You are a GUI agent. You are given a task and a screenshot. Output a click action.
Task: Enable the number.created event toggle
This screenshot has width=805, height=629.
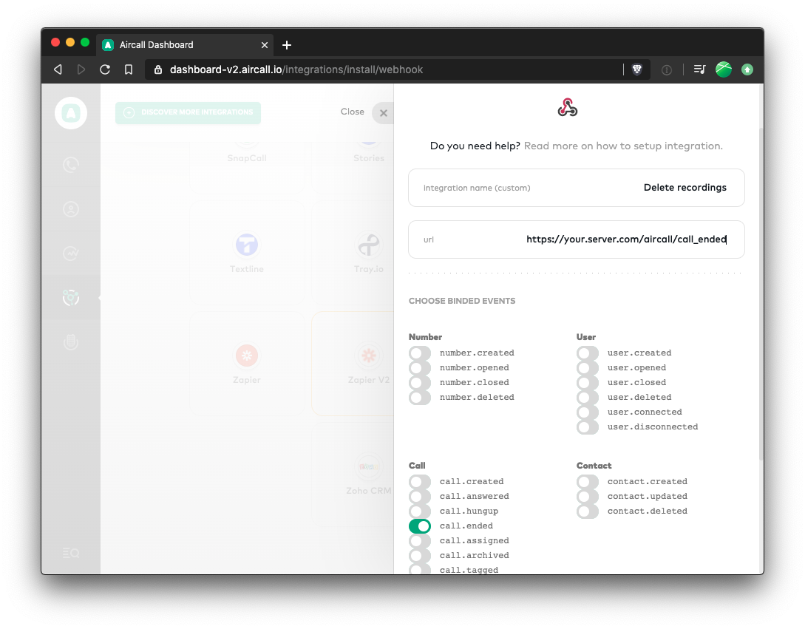click(420, 353)
